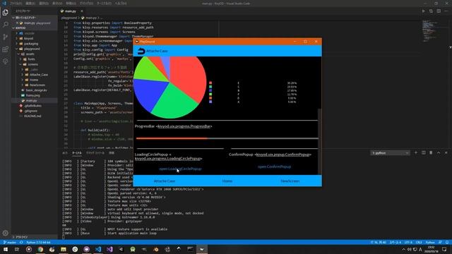Image resolution: width=452 pixels, height=254 pixels.
Task: Open the Extensions view in activity bar
Action: pyautogui.click(x=6, y=49)
